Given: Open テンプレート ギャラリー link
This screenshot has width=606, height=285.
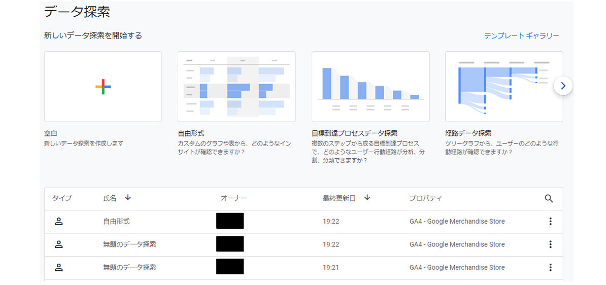Looking at the screenshot, I should pyautogui.click(x=522, y=36).
